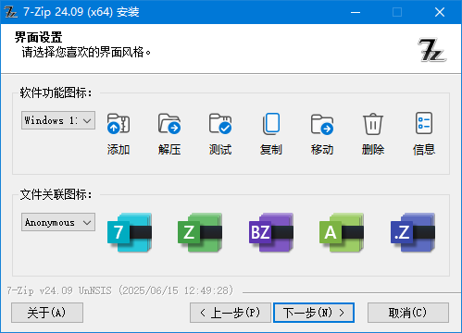Image resolution: width=462 pixels, height=333 pixels.
Task: Click the 添加 (Add) folder icon
Action: 119,124
